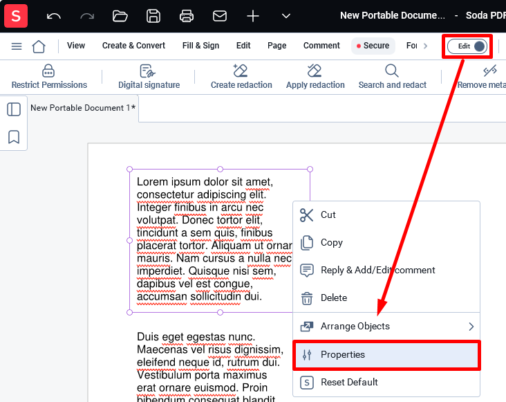Image resolution: width=506 pixels, height=402 pixels.
Task: Click the undo arrow icon
Action: click(53, 16)
